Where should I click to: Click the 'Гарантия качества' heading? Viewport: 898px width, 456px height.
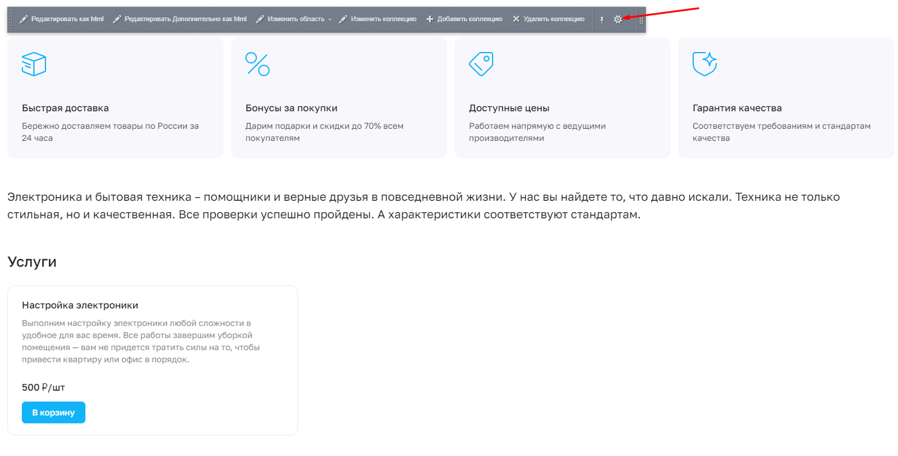[737, 108]
